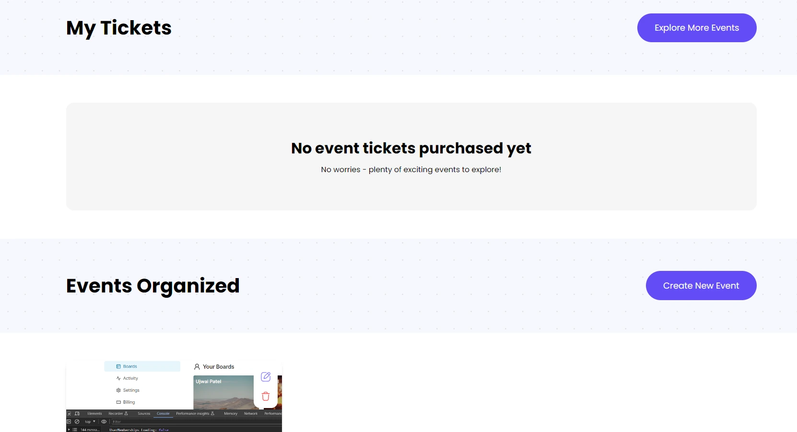Click the clear console icon
The image size is (797, 432).
pyautogui.click(x=77, y=421)
